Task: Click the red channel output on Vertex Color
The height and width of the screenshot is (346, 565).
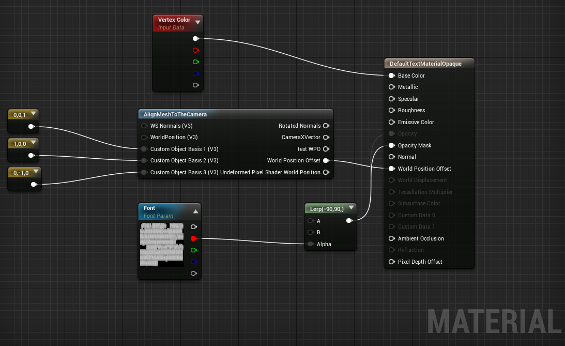Action: point(195,50)
